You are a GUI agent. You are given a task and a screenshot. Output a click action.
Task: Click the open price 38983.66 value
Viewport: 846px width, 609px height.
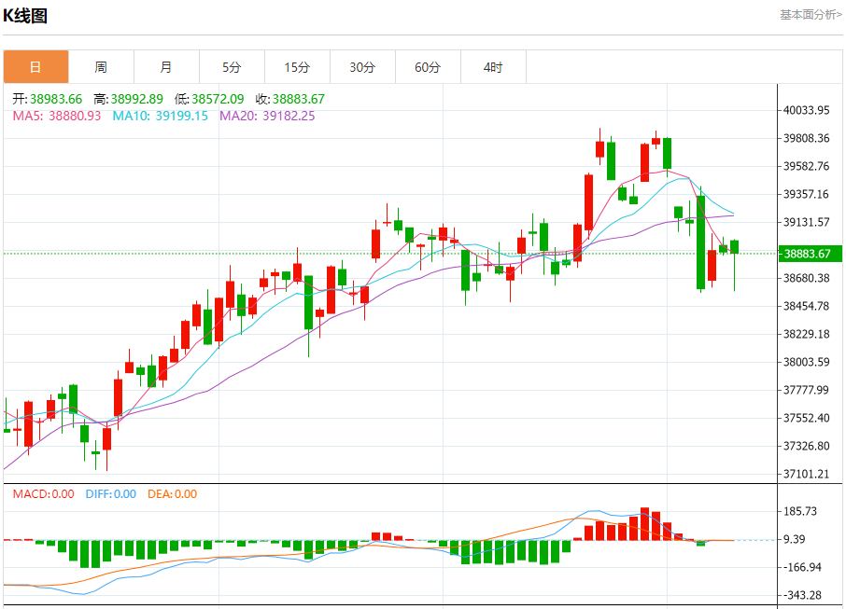tap(56, 99)
